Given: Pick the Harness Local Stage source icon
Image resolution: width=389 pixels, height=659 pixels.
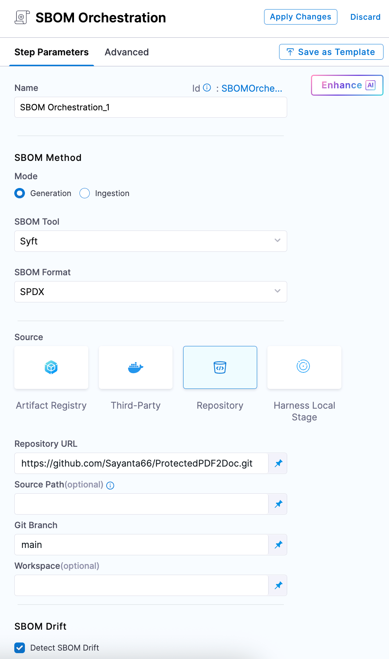Looking at the screenshot, I should (304, 367).
